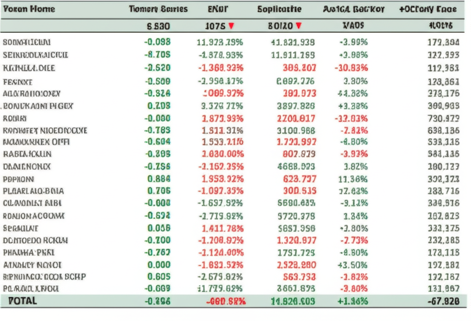The image size is (471, 321).
Task: Click the 730.479 value in last column
Action: [443, 118]
